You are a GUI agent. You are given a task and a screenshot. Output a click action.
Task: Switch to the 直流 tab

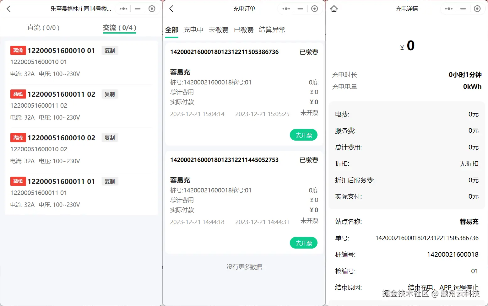click(x=44, y=27)
